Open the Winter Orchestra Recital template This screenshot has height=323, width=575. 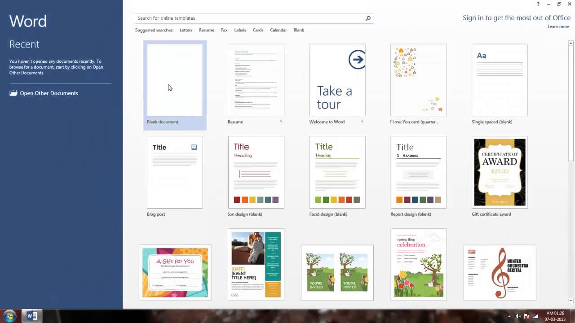[500, 273]
